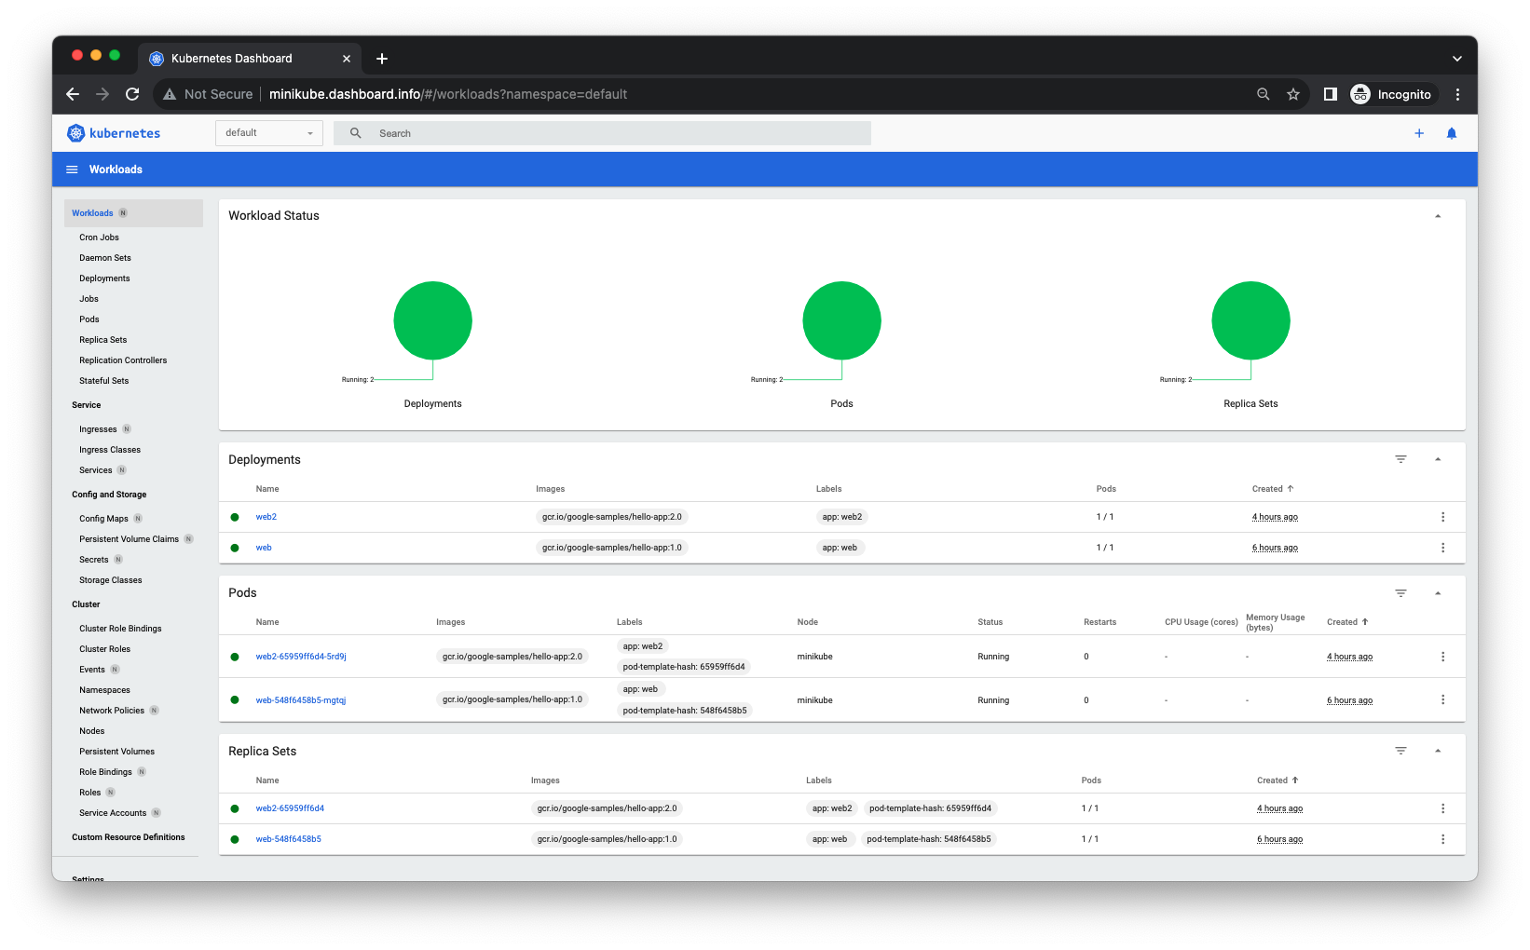Click label chip app: web2 in Deployments
Screen dimensions: 1530x950
842,517
